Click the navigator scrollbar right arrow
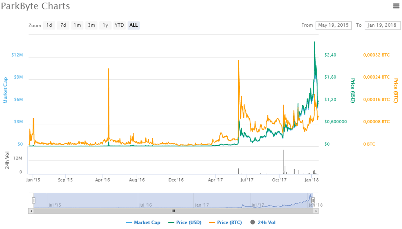402x229 pixels. point(316,211)
